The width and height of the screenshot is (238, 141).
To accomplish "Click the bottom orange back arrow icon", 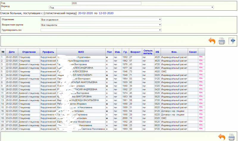I will pyautogui.click(x=222, y=137).
